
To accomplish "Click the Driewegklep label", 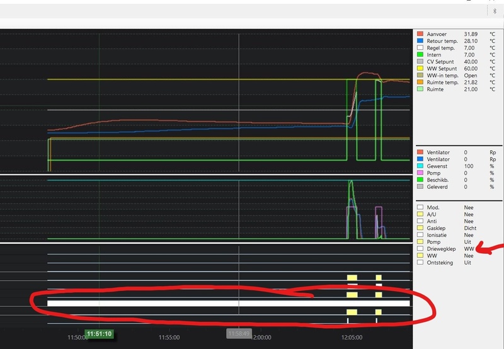I will pyautogui.click(x=441, y=249).
